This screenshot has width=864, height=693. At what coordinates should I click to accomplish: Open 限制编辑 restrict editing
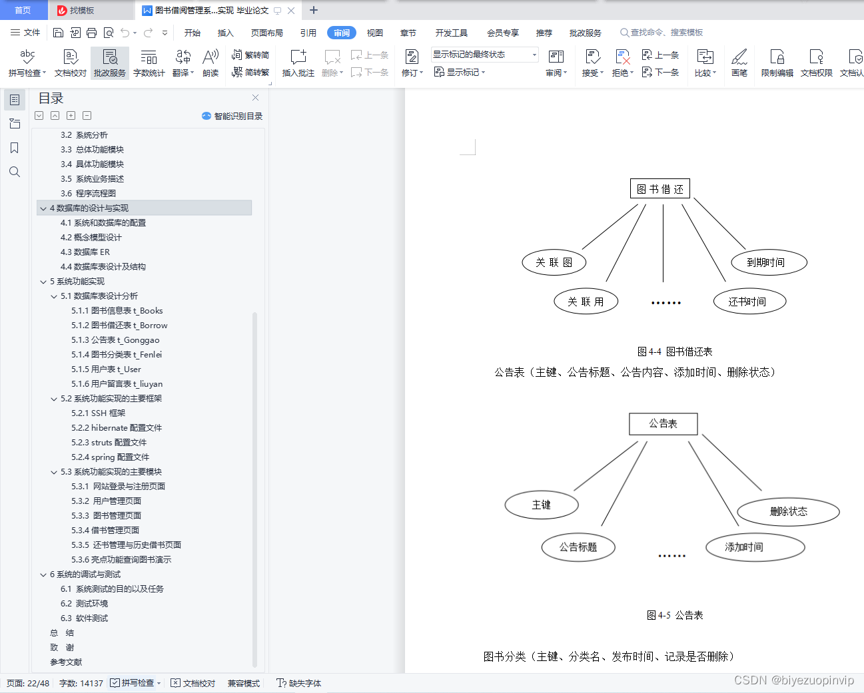pos(777,63)
